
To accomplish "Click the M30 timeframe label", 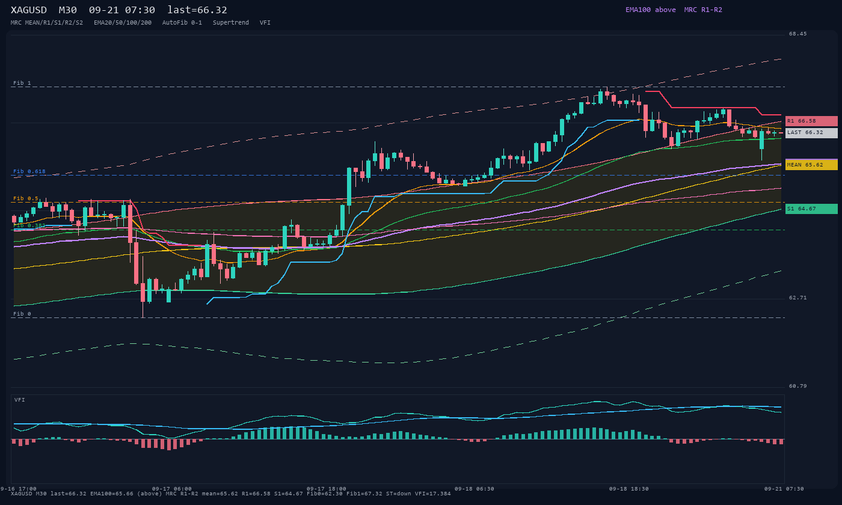I will pyautogui.click(x=68, y=10).
